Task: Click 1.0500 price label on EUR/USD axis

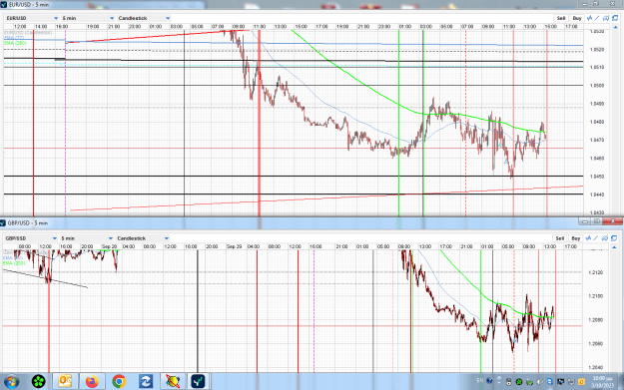Action: 597,86
